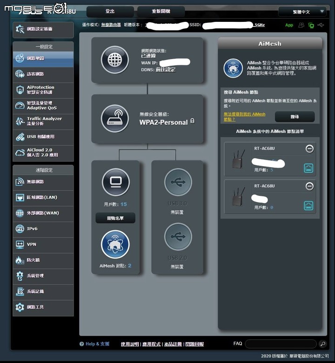Click second RT-AC68U node ethernet connection icon
335x363 pixels.
tap(308, 206)
